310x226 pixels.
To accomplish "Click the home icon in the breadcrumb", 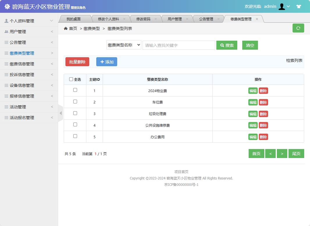I will click(x=66, y=28).
